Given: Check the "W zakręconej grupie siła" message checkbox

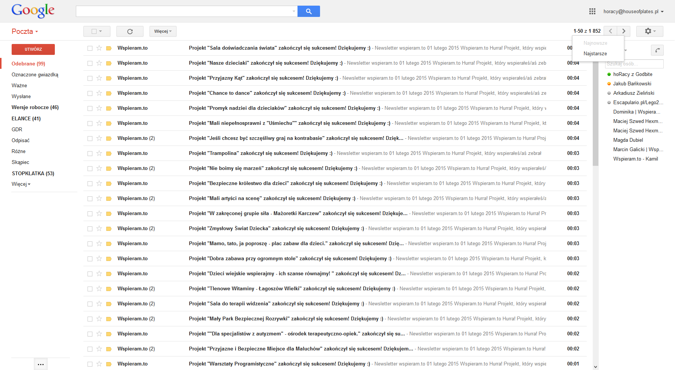Looking at the screenshot, I should tap(90, 214).
